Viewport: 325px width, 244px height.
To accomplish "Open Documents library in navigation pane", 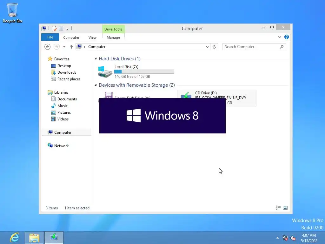I will pos(67,99).
